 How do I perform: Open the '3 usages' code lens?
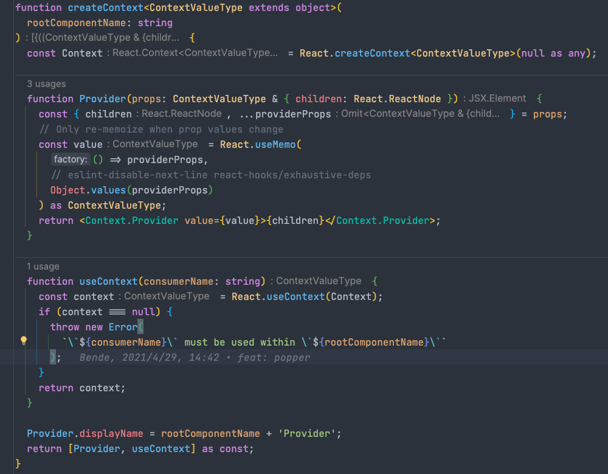46,84
